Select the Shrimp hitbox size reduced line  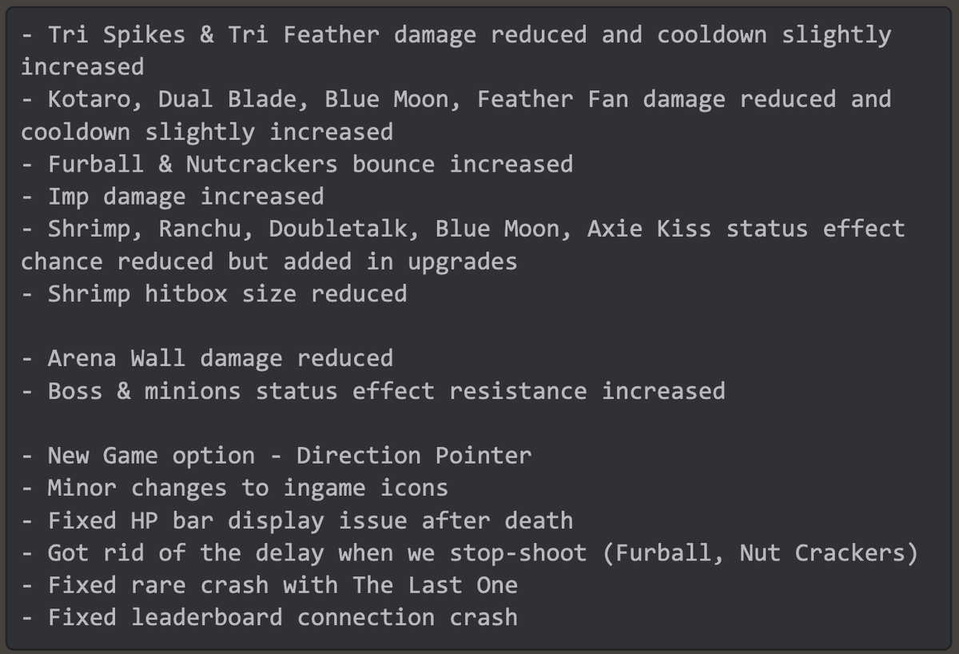(214, 294)
